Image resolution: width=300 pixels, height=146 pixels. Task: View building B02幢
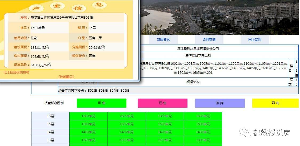(93, 91)
